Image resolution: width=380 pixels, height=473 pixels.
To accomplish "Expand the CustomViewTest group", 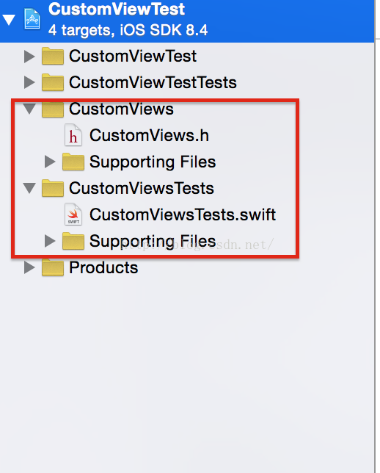I will (29, 57).
